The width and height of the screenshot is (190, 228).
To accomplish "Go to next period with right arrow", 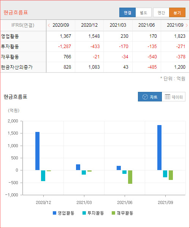I will click(187, 25).
